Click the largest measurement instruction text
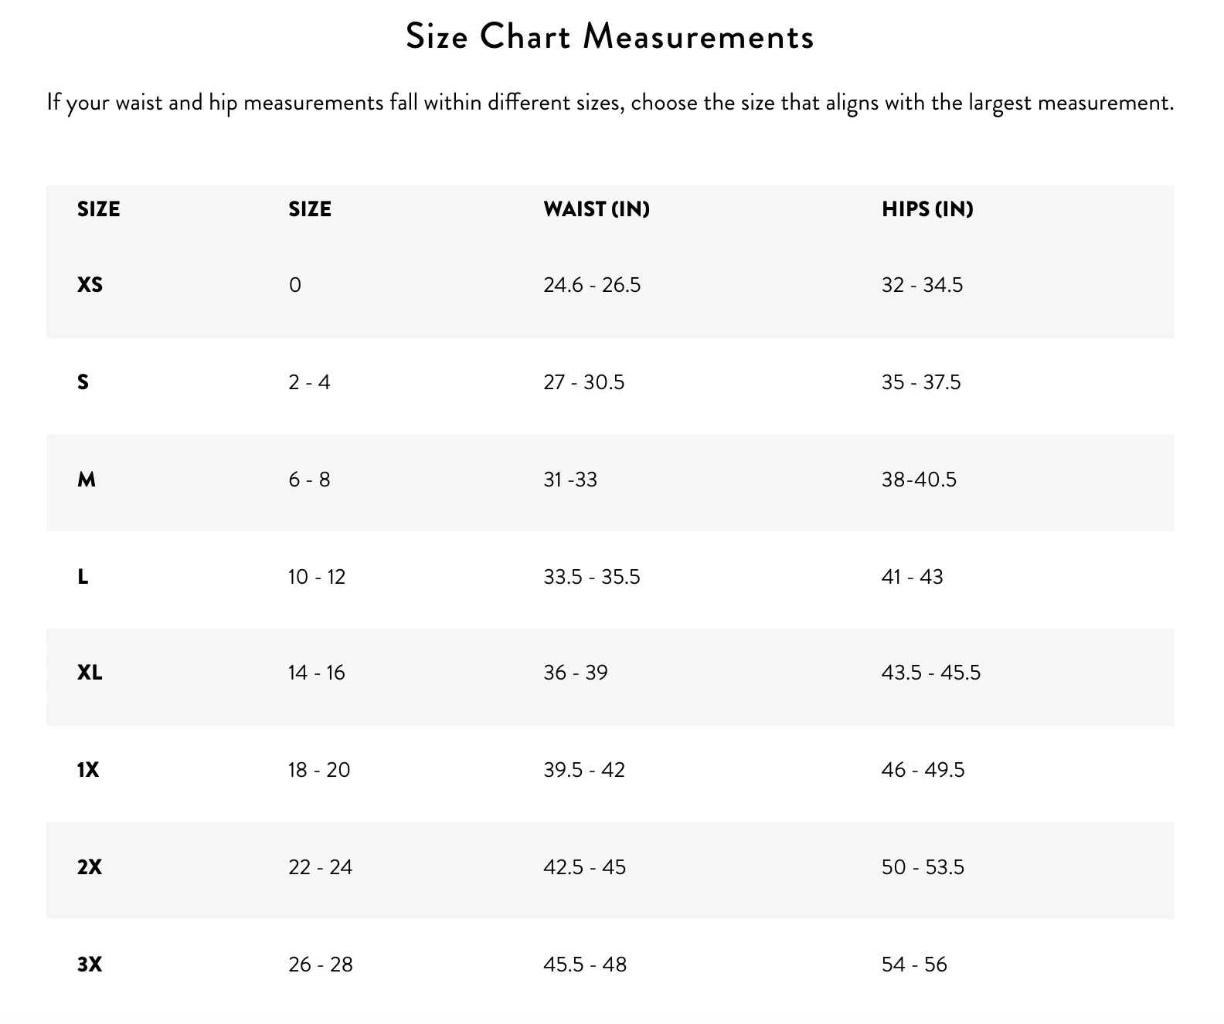Screen dimensions: 1224x1024 click(610, 103)
